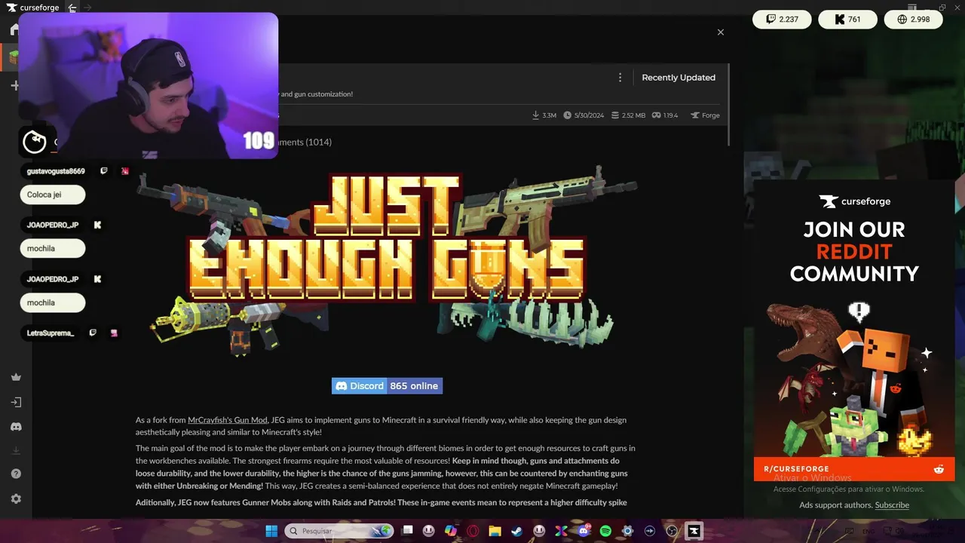Open Spotify from the taskbar
965x543 pixels.
point(605,531)
